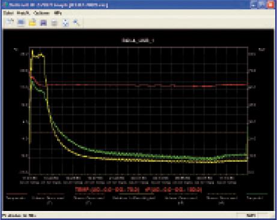Open the Help menu
The image size is (277, 220).
point(58,13)
